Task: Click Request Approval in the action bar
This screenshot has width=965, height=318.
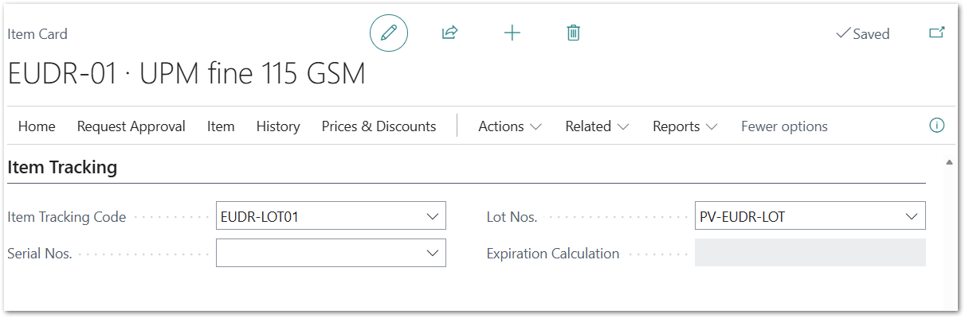Action: 131,126
